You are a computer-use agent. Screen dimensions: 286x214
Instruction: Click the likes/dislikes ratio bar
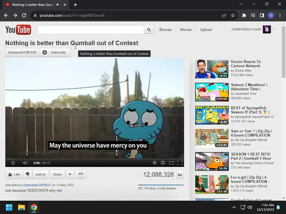point(161,185)
